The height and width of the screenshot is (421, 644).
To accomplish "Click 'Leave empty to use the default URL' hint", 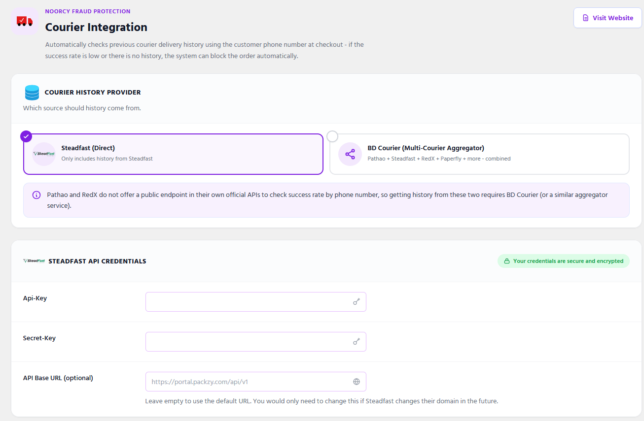I will click(322, 401).
